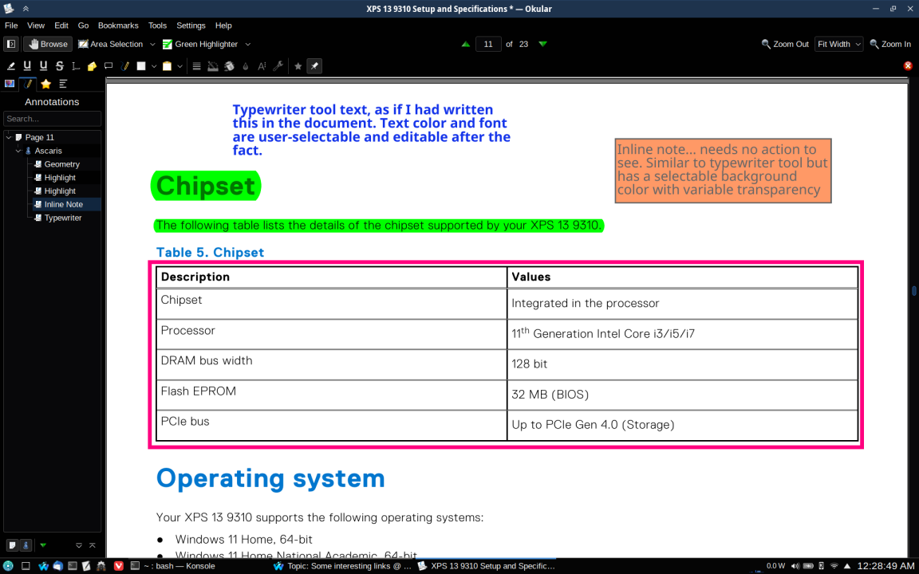Open annotation line width settings
The height and width of the screenshot is (574, 919).
(196, 66)
